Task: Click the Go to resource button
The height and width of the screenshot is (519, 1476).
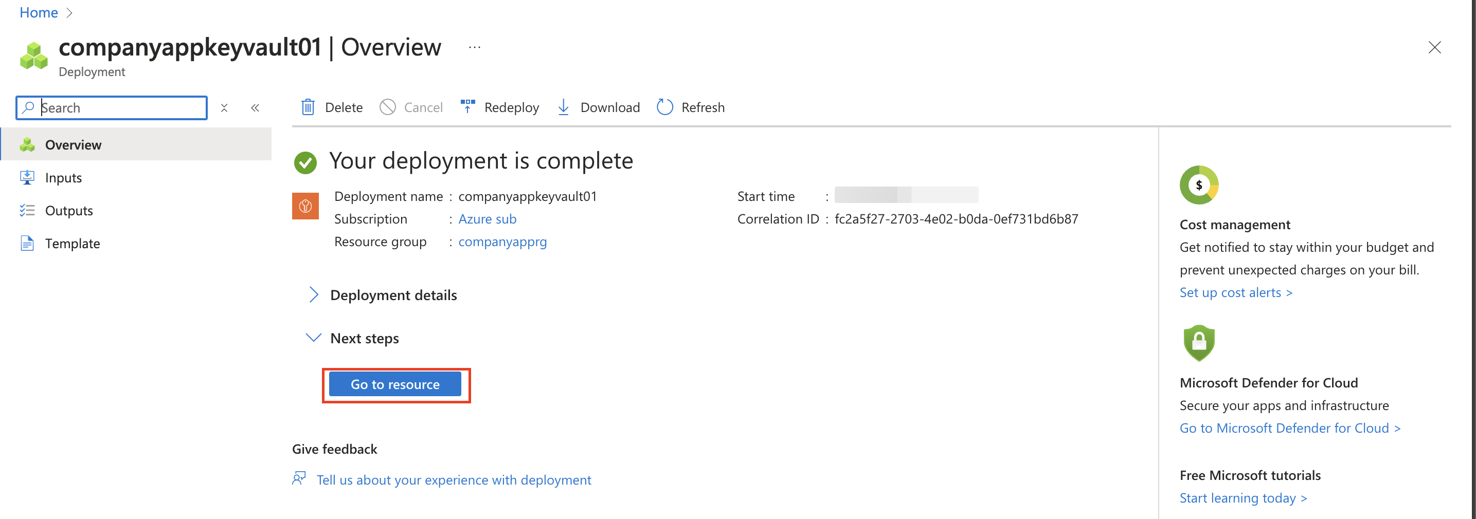Action: tap(395, 384)
